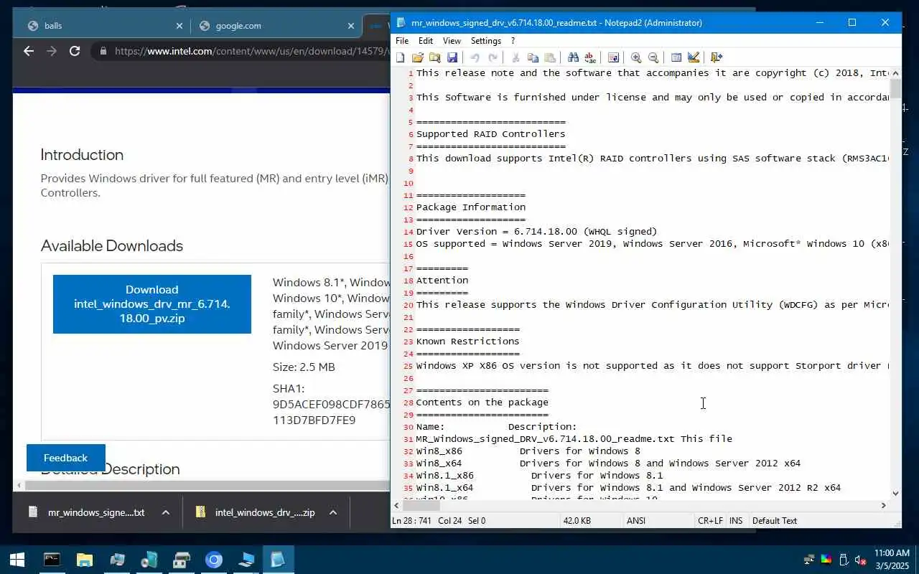Open Notepad2 Edit menu

click(426, 41)
